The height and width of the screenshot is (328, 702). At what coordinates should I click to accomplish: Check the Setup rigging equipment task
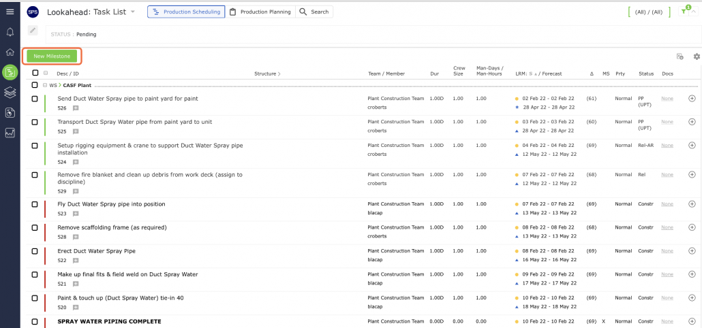pyautogui.click(x=35, y=146)
